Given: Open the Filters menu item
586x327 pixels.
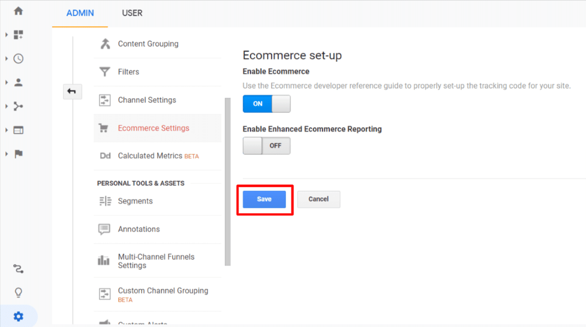Looking at the screenshot, I should pos(158,72).
